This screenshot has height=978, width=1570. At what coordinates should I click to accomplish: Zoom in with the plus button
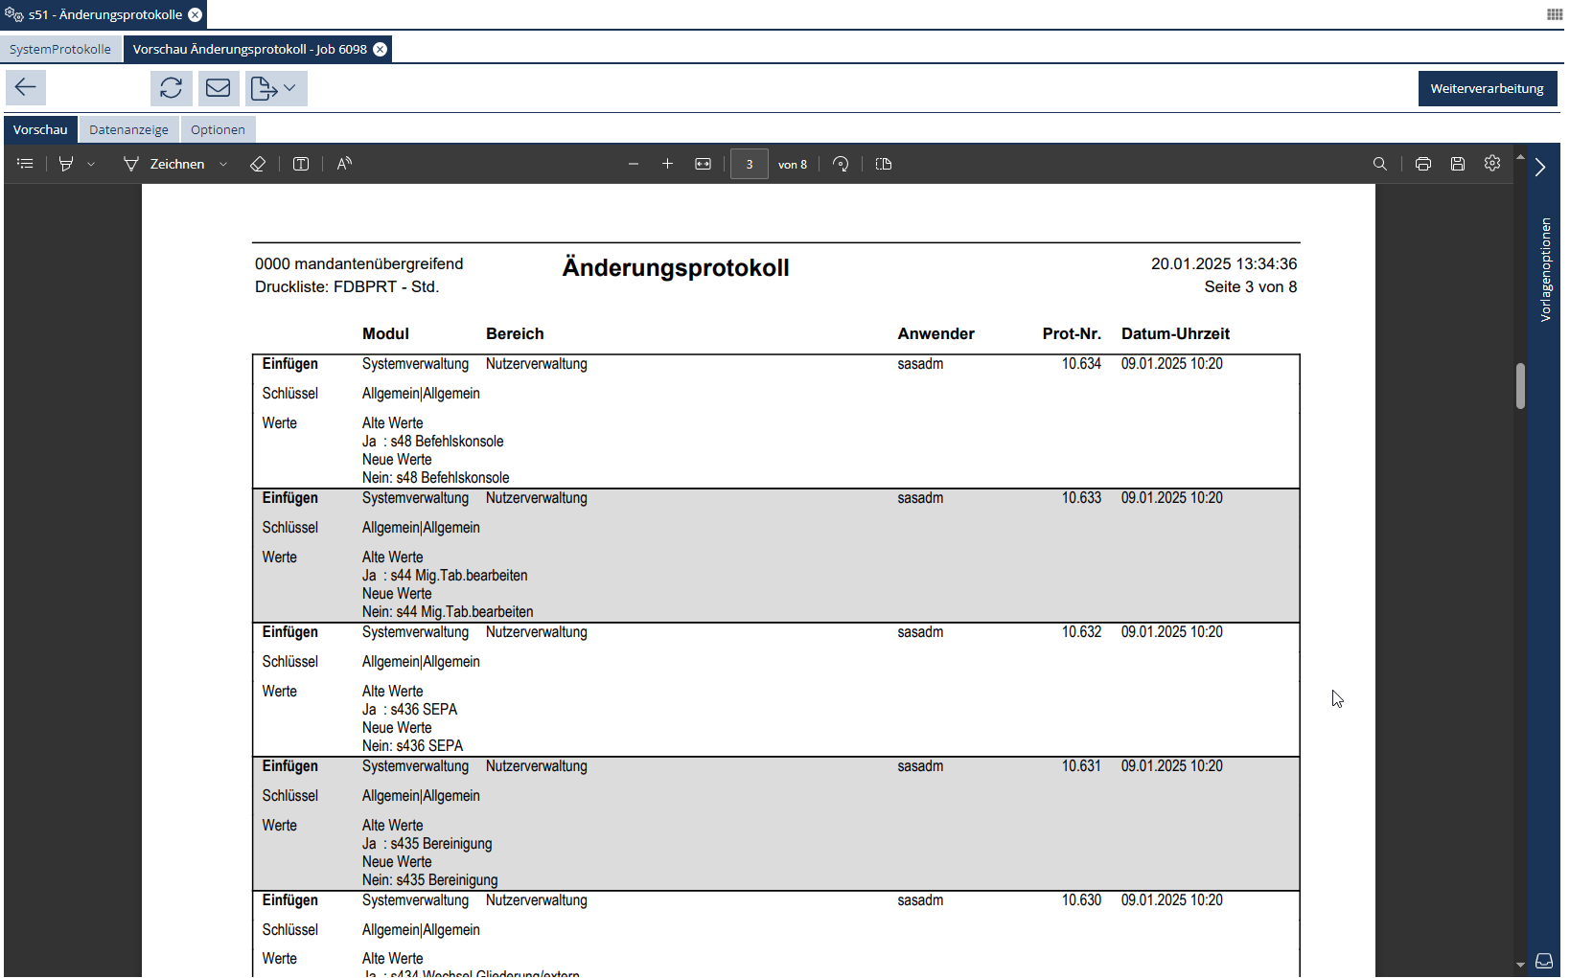point(668,164)
